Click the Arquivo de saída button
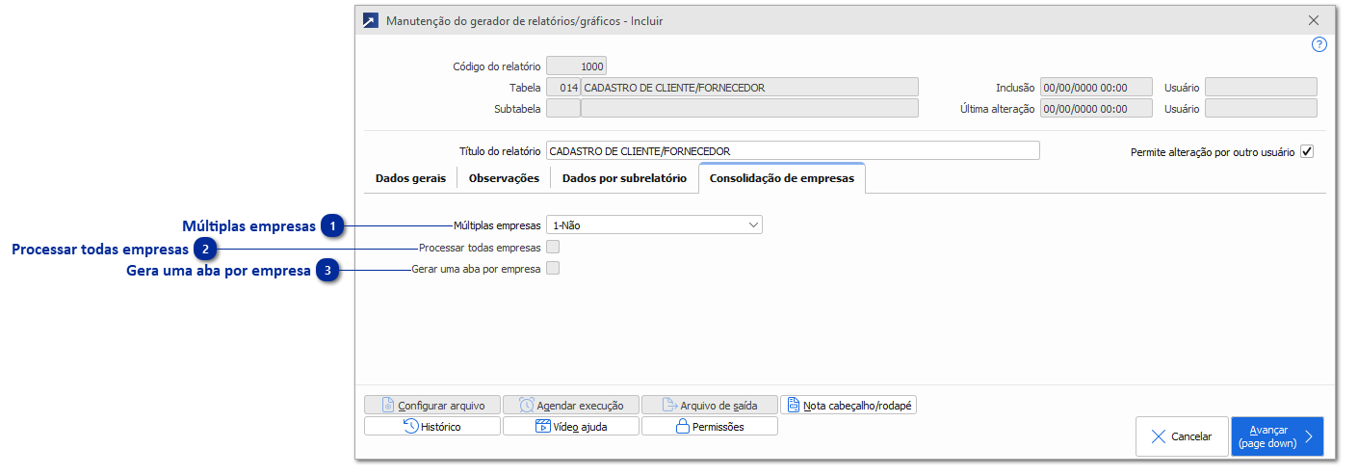This screenshot has width=1358, height=475. [x=710, y=406]
